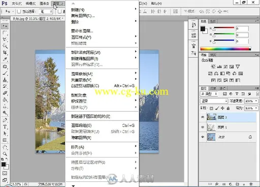Add a Channel Mixer adjustment icon

click(235, 73)
